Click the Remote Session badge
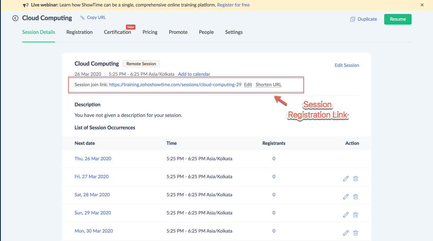Viewport: 433px width, 241px height. tap(141, 64)
